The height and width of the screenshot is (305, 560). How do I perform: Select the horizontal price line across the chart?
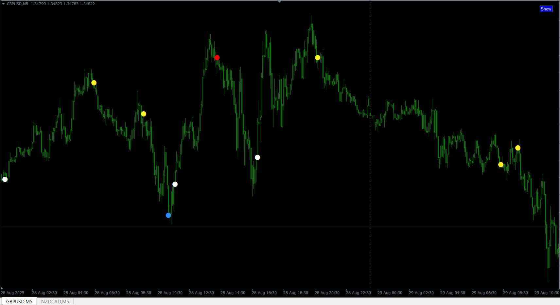(x=280, y=227)
